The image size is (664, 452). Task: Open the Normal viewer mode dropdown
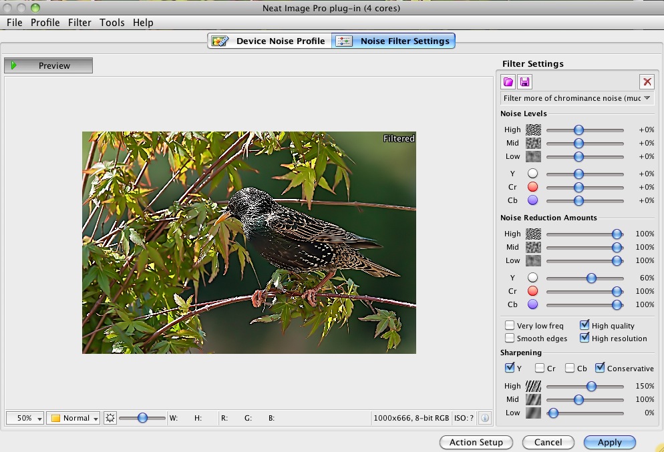click(73, 418)
